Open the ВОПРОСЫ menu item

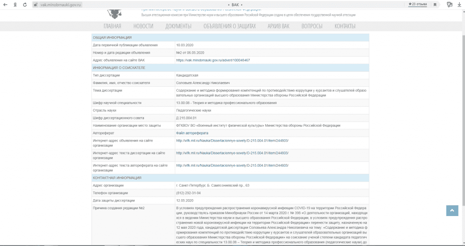coord(312,26)
